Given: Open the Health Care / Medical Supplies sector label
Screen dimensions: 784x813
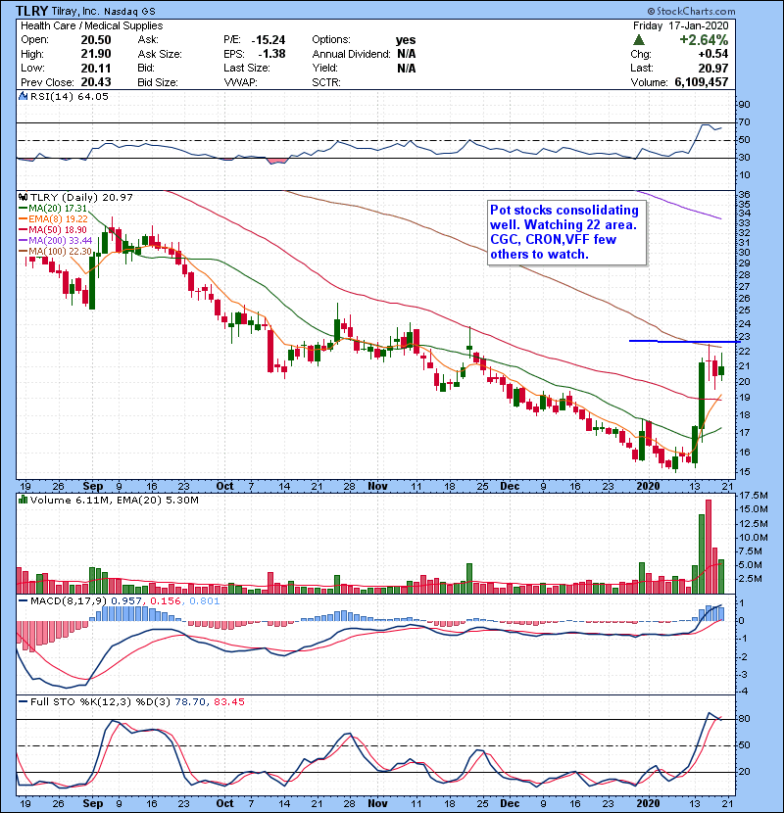Looking at the screenshot, I should [x=92, y=25].
